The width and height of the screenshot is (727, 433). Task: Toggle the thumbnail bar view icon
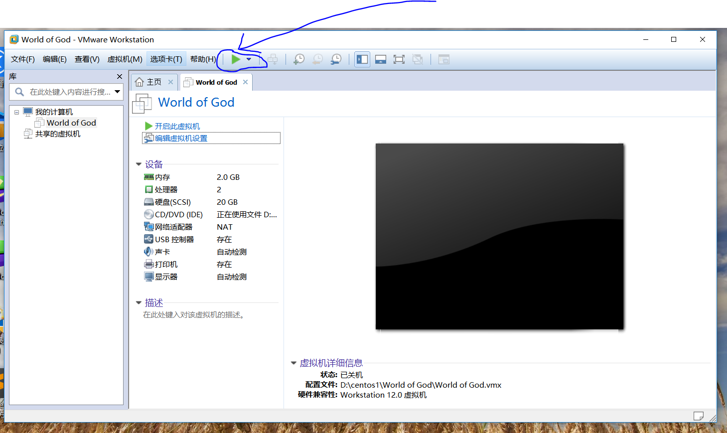(381, 59)
